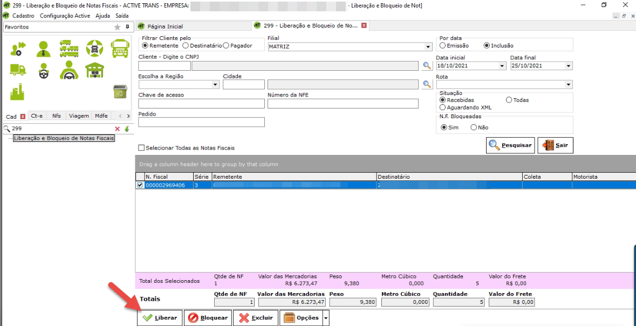Click the businessman with tie favorite icon
Screen dimensions: 636x326
click(x=44, y=49)
